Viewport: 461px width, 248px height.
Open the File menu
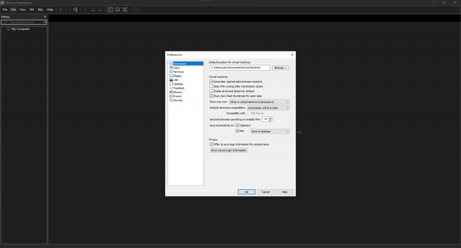pos(5,10)
